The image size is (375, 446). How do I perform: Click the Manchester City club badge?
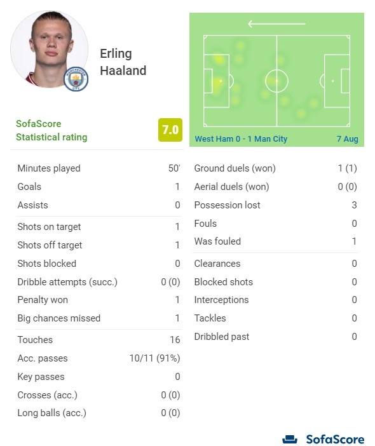[76, 79]
